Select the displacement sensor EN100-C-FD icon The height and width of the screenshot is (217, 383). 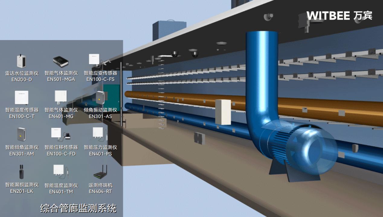click(x=61, y=134)
